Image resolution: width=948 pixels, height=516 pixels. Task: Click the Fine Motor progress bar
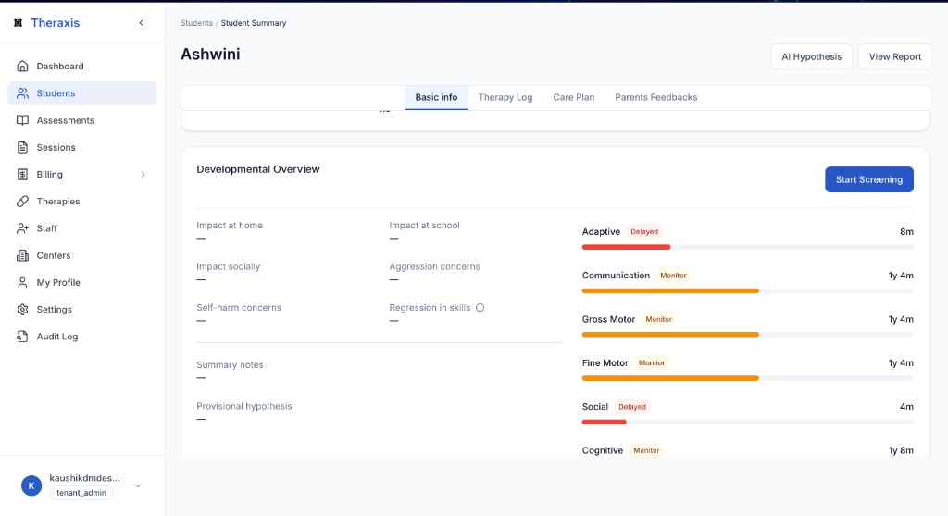point(747,378)
